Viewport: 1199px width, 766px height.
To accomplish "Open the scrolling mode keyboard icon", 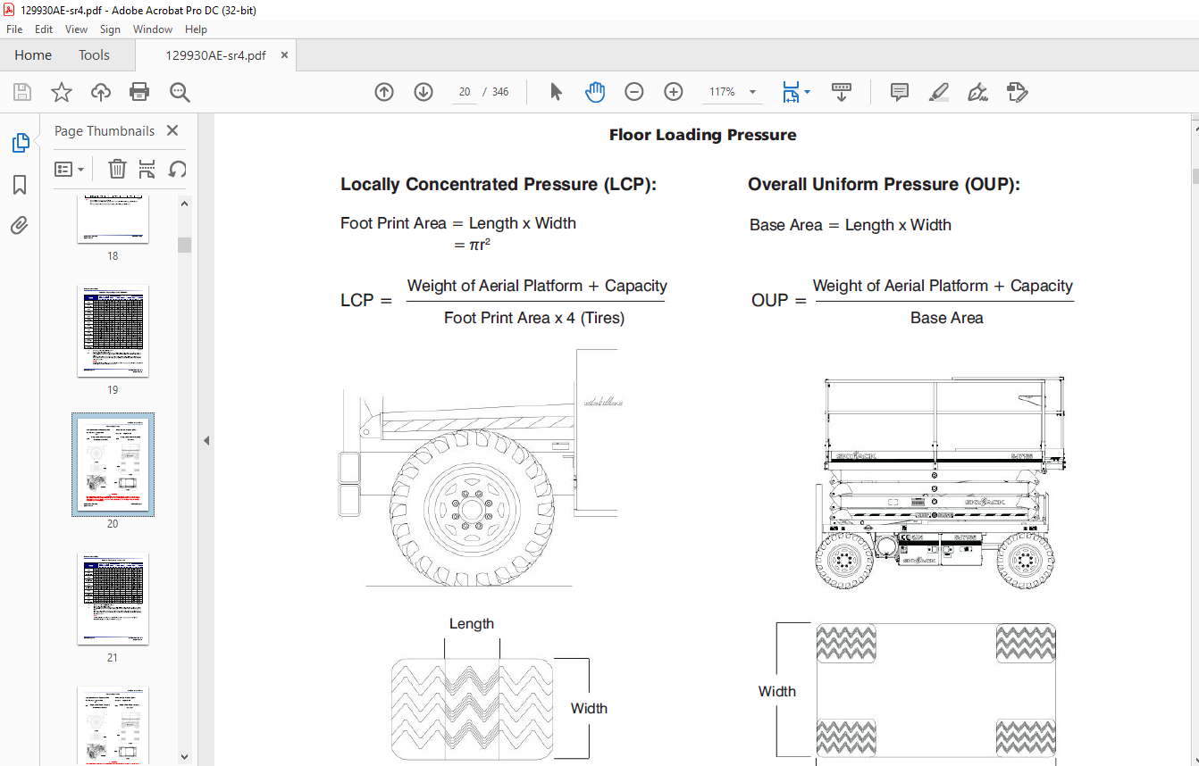I will click(842, 92).
